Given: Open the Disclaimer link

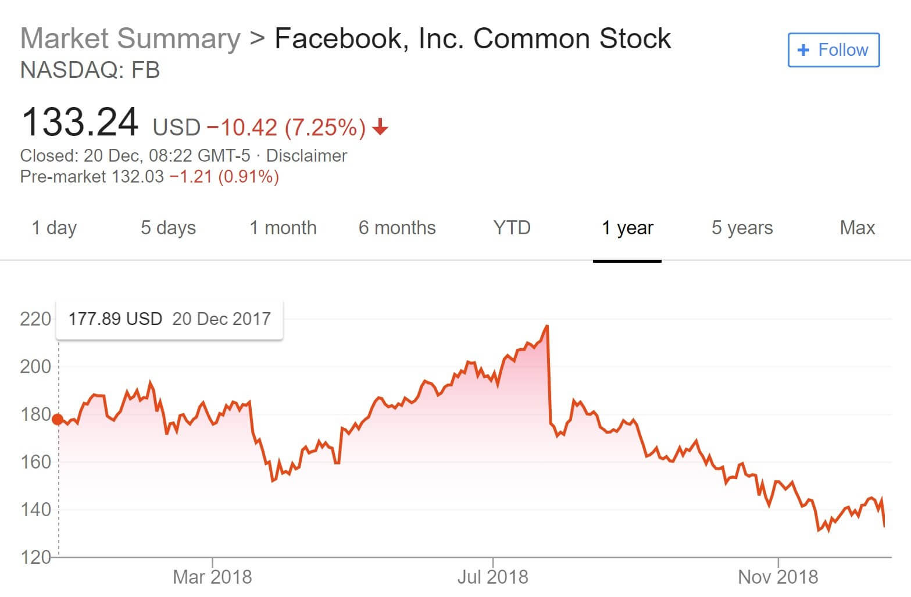Looking at the screenshot, I should click(306, 156).
